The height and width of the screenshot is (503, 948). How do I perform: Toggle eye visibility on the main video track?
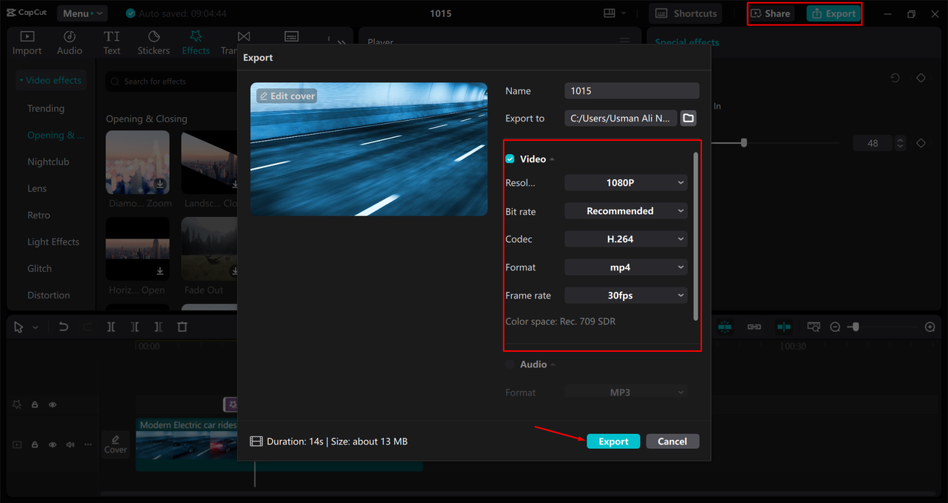53,444
